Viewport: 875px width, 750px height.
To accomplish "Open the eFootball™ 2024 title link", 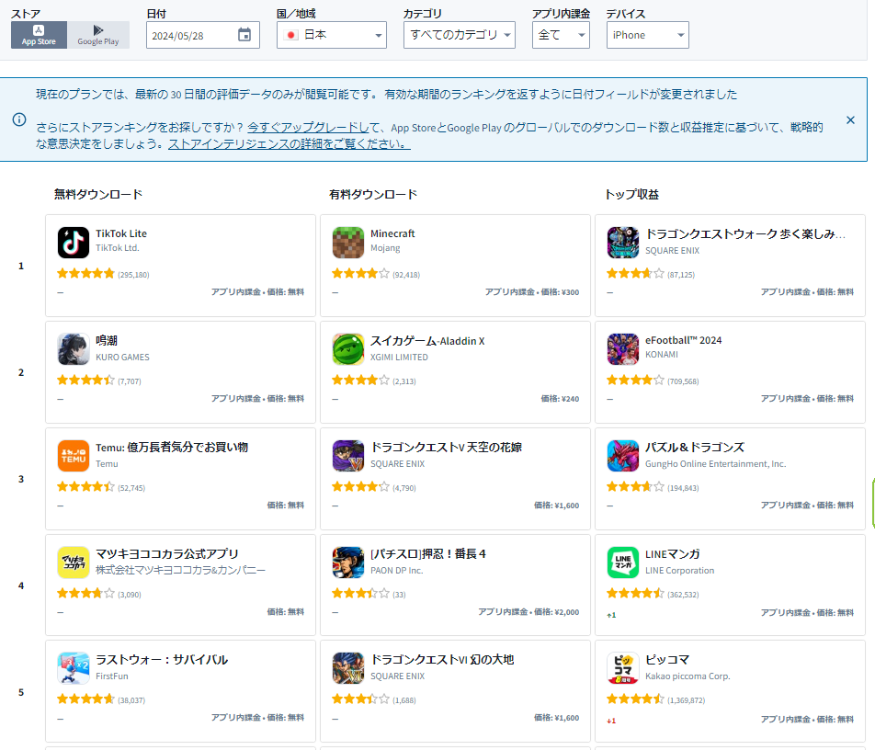I will pyautogui.click(x=684, y=340).
